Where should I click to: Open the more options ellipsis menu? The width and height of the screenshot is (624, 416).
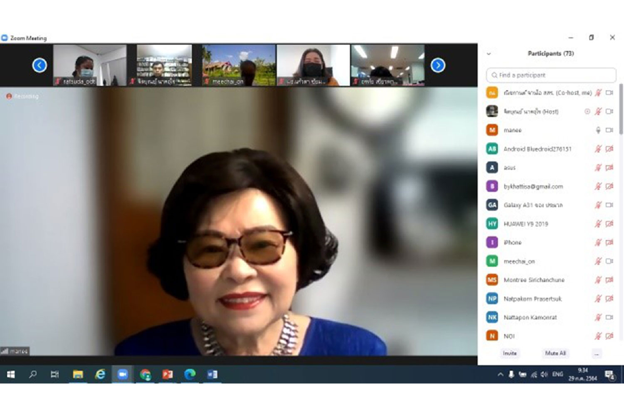pyautogui.click(x=596, y=354)
